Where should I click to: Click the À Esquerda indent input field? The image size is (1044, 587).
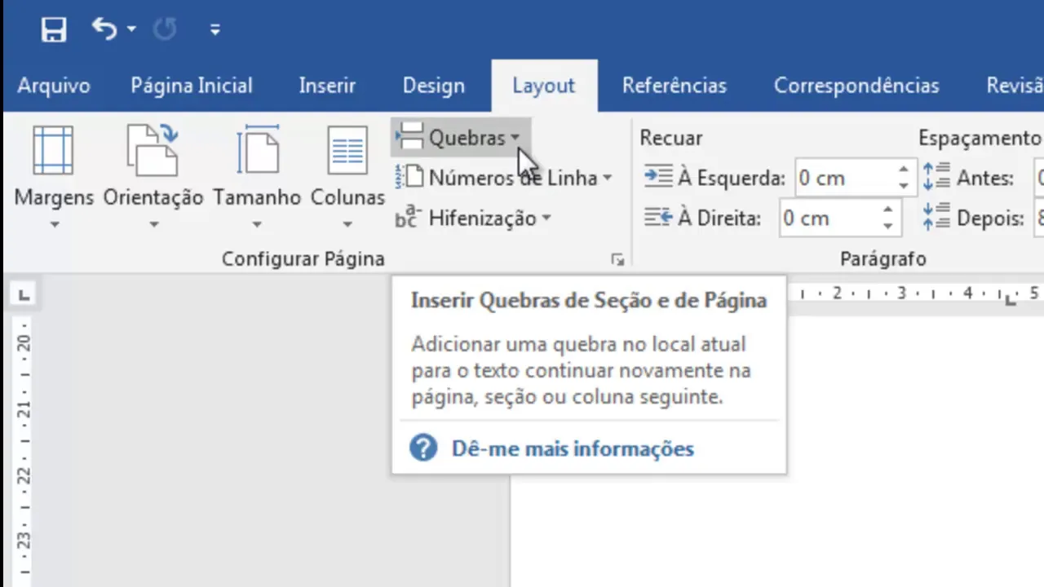coord(844,179)
